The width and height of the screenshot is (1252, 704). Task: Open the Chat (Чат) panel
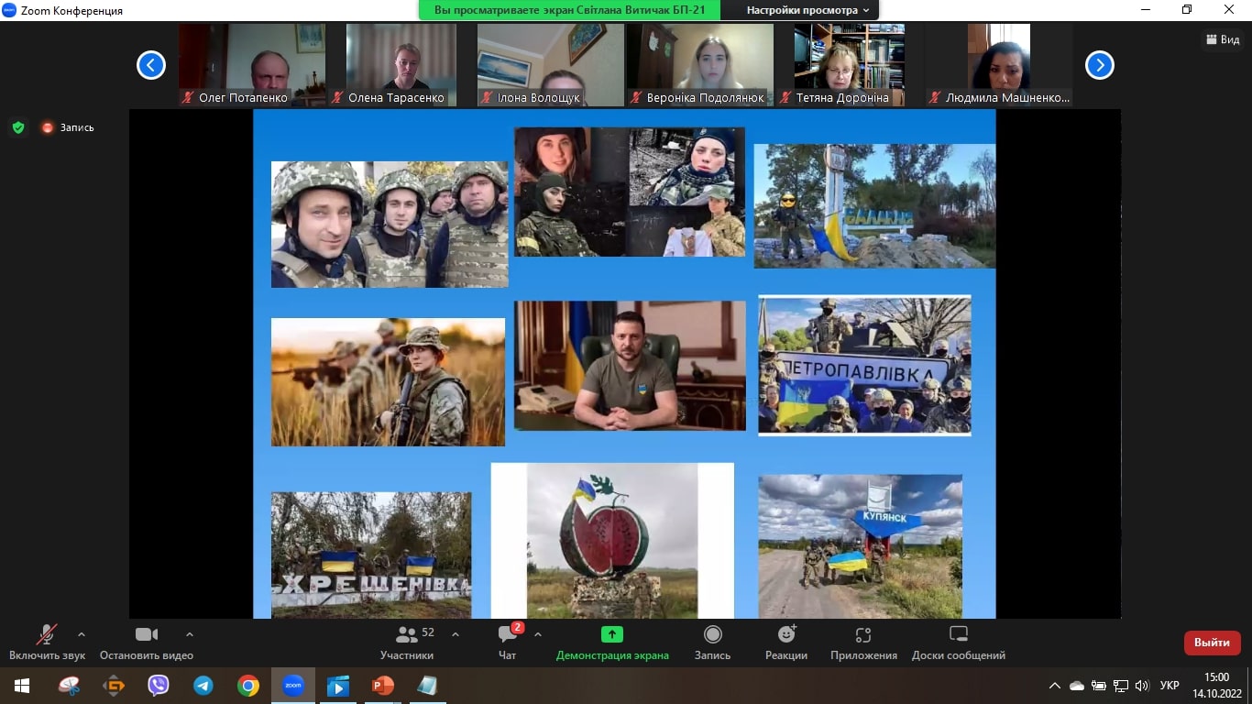tap(508, 642)
